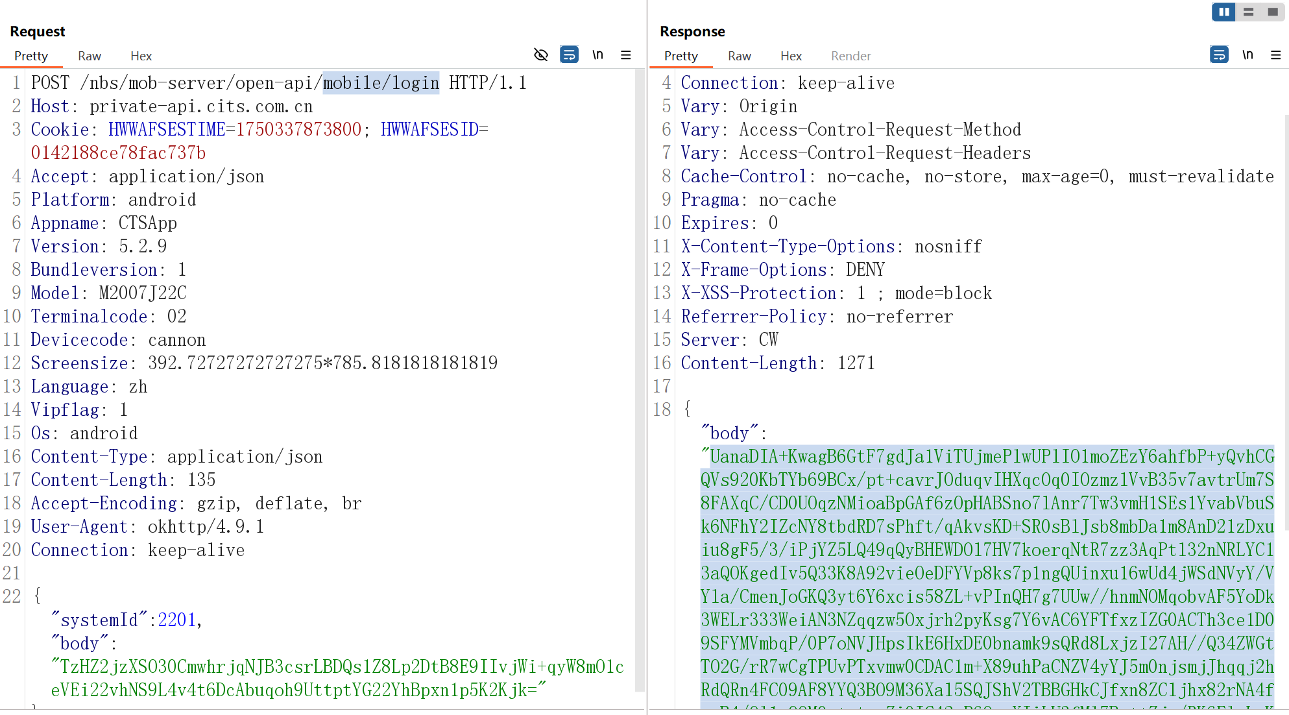
Task: Switch the Request view to the Raw tab
Action: (x=90, y=56)
